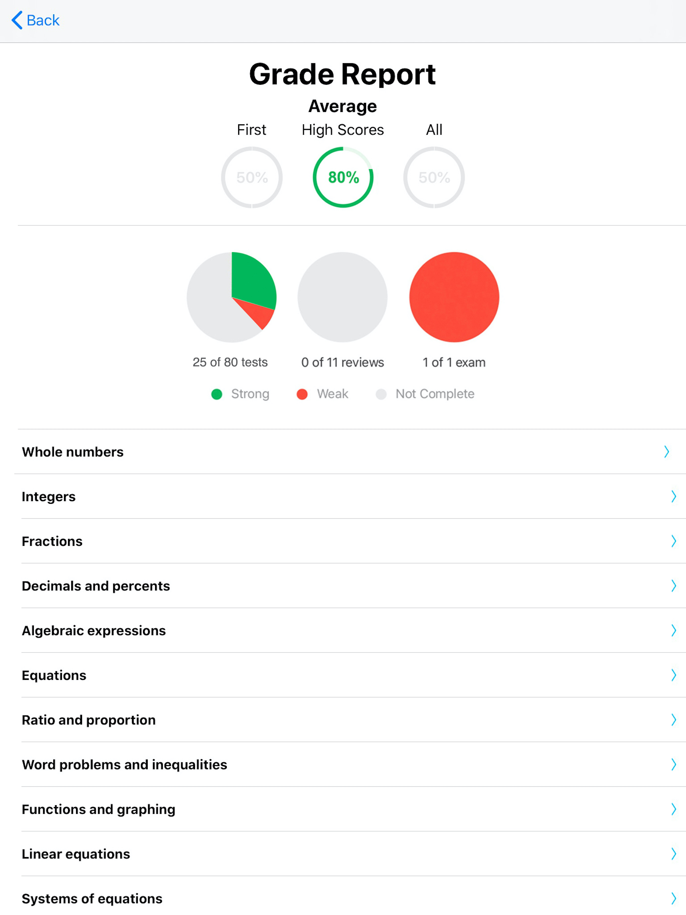686x915 pixels.
Task: Switch to the All average label
Action: pos(434,130)
